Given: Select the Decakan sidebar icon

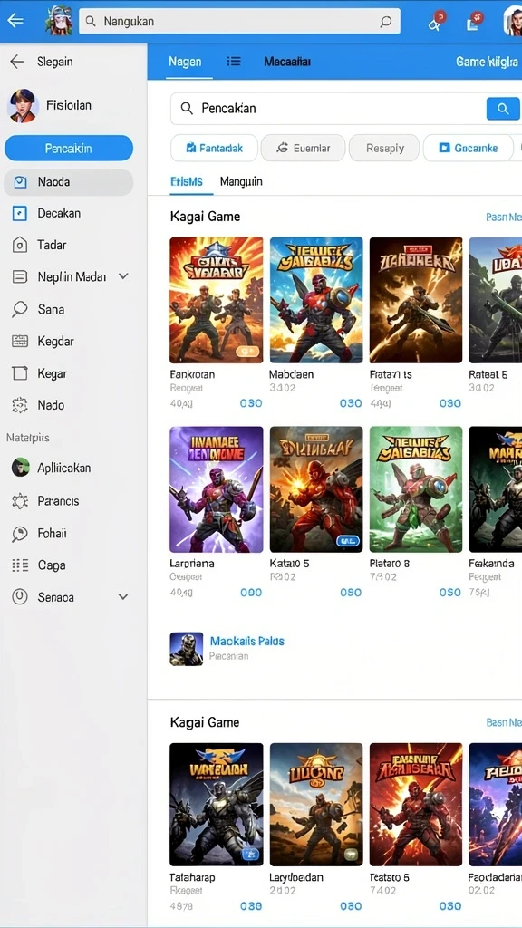Looking at the screenshot, I should click(x=20, y=214).
